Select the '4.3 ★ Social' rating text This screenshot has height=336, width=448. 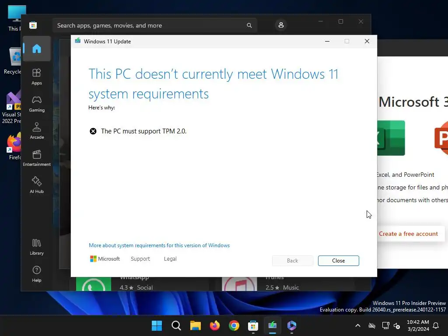[136, 287]
